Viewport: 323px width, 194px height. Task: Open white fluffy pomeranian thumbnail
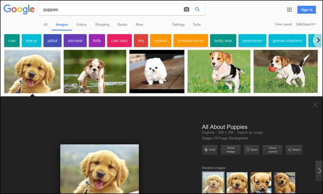click(x=157, y=71)
